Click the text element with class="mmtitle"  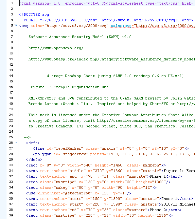111,171
